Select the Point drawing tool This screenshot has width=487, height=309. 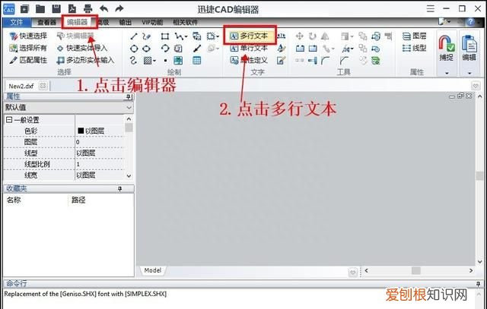165,61
